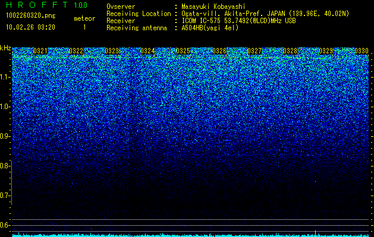Click the 1.1 frequency axis label
The width and height of the screenshot is (374, 237).
pos(5,77)
